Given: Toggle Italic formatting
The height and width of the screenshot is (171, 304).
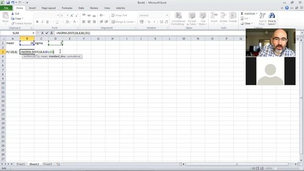Looking at the screenshot, I should (x=42, y=22).
